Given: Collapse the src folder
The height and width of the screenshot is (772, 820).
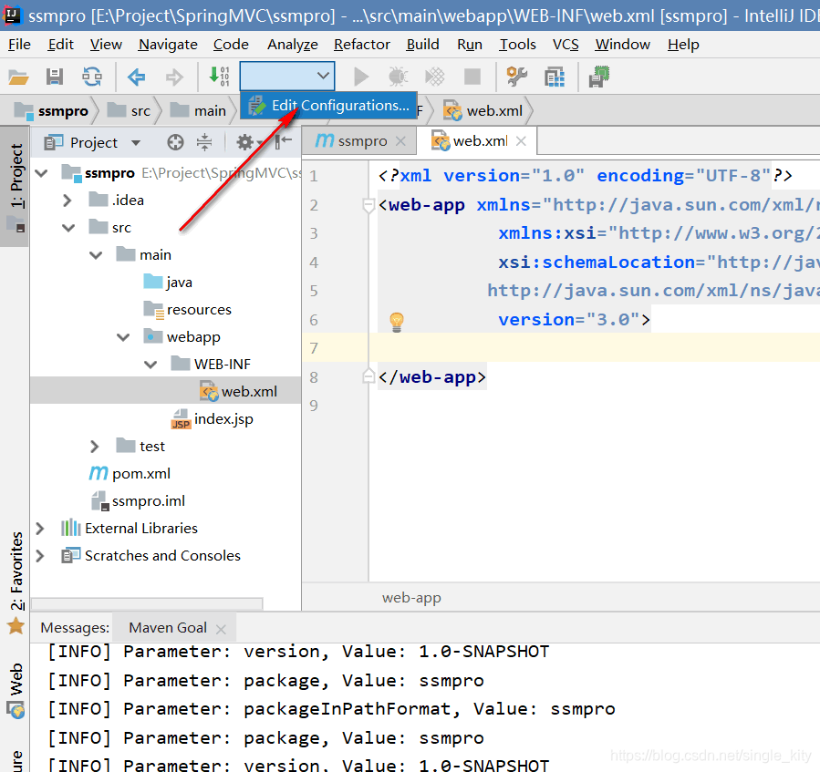Looking at the screenshot, I should click(x=68, y=228).
